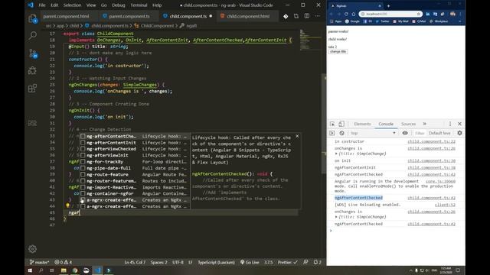Viewport: 490px width, 275px height.
Task: Show more bookmarks chevron in Chrome
Action: 460,21
